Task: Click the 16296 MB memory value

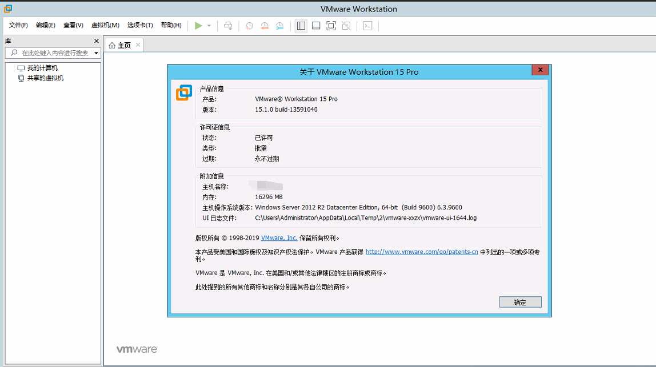Action: (269, 197)
